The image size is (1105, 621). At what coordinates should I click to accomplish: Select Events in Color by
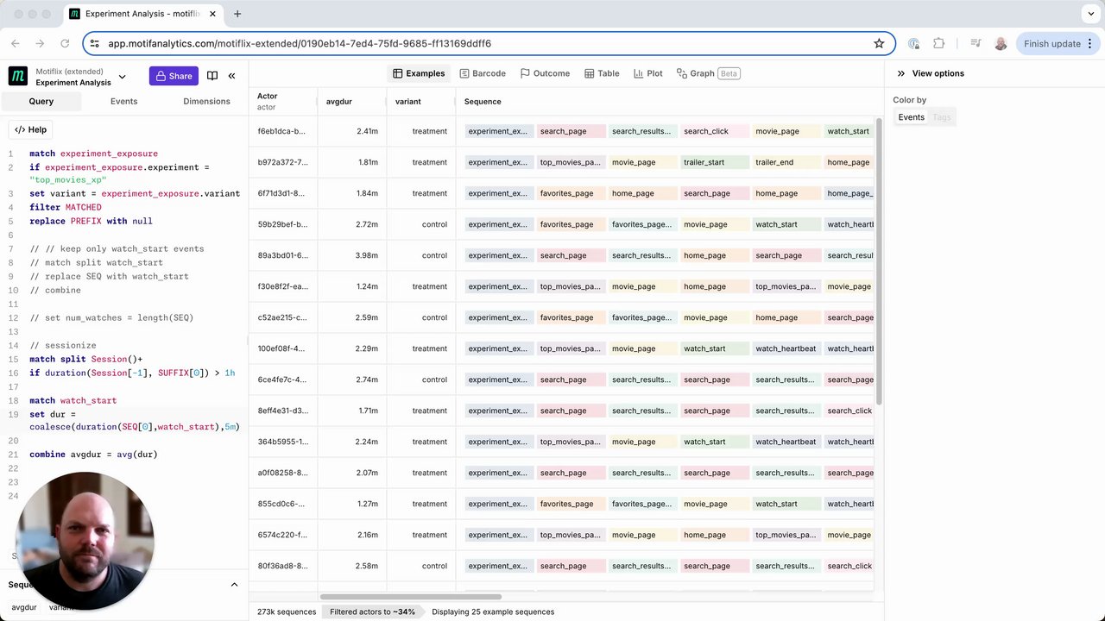911,117
